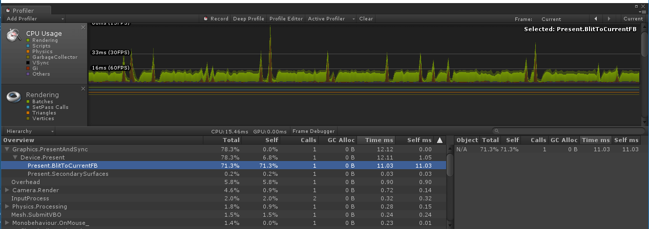
Task: Toggle Scripts category in CPU Usage legend
Action: tap(41, 46)
